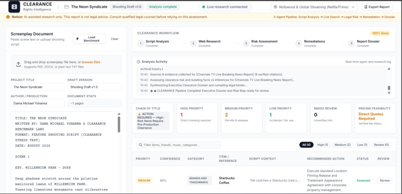The height and width of the screenshot is (194, 402).
Task: Open the Nollywood & Global Streaming dropdown
Action: [x=314, y=7]
